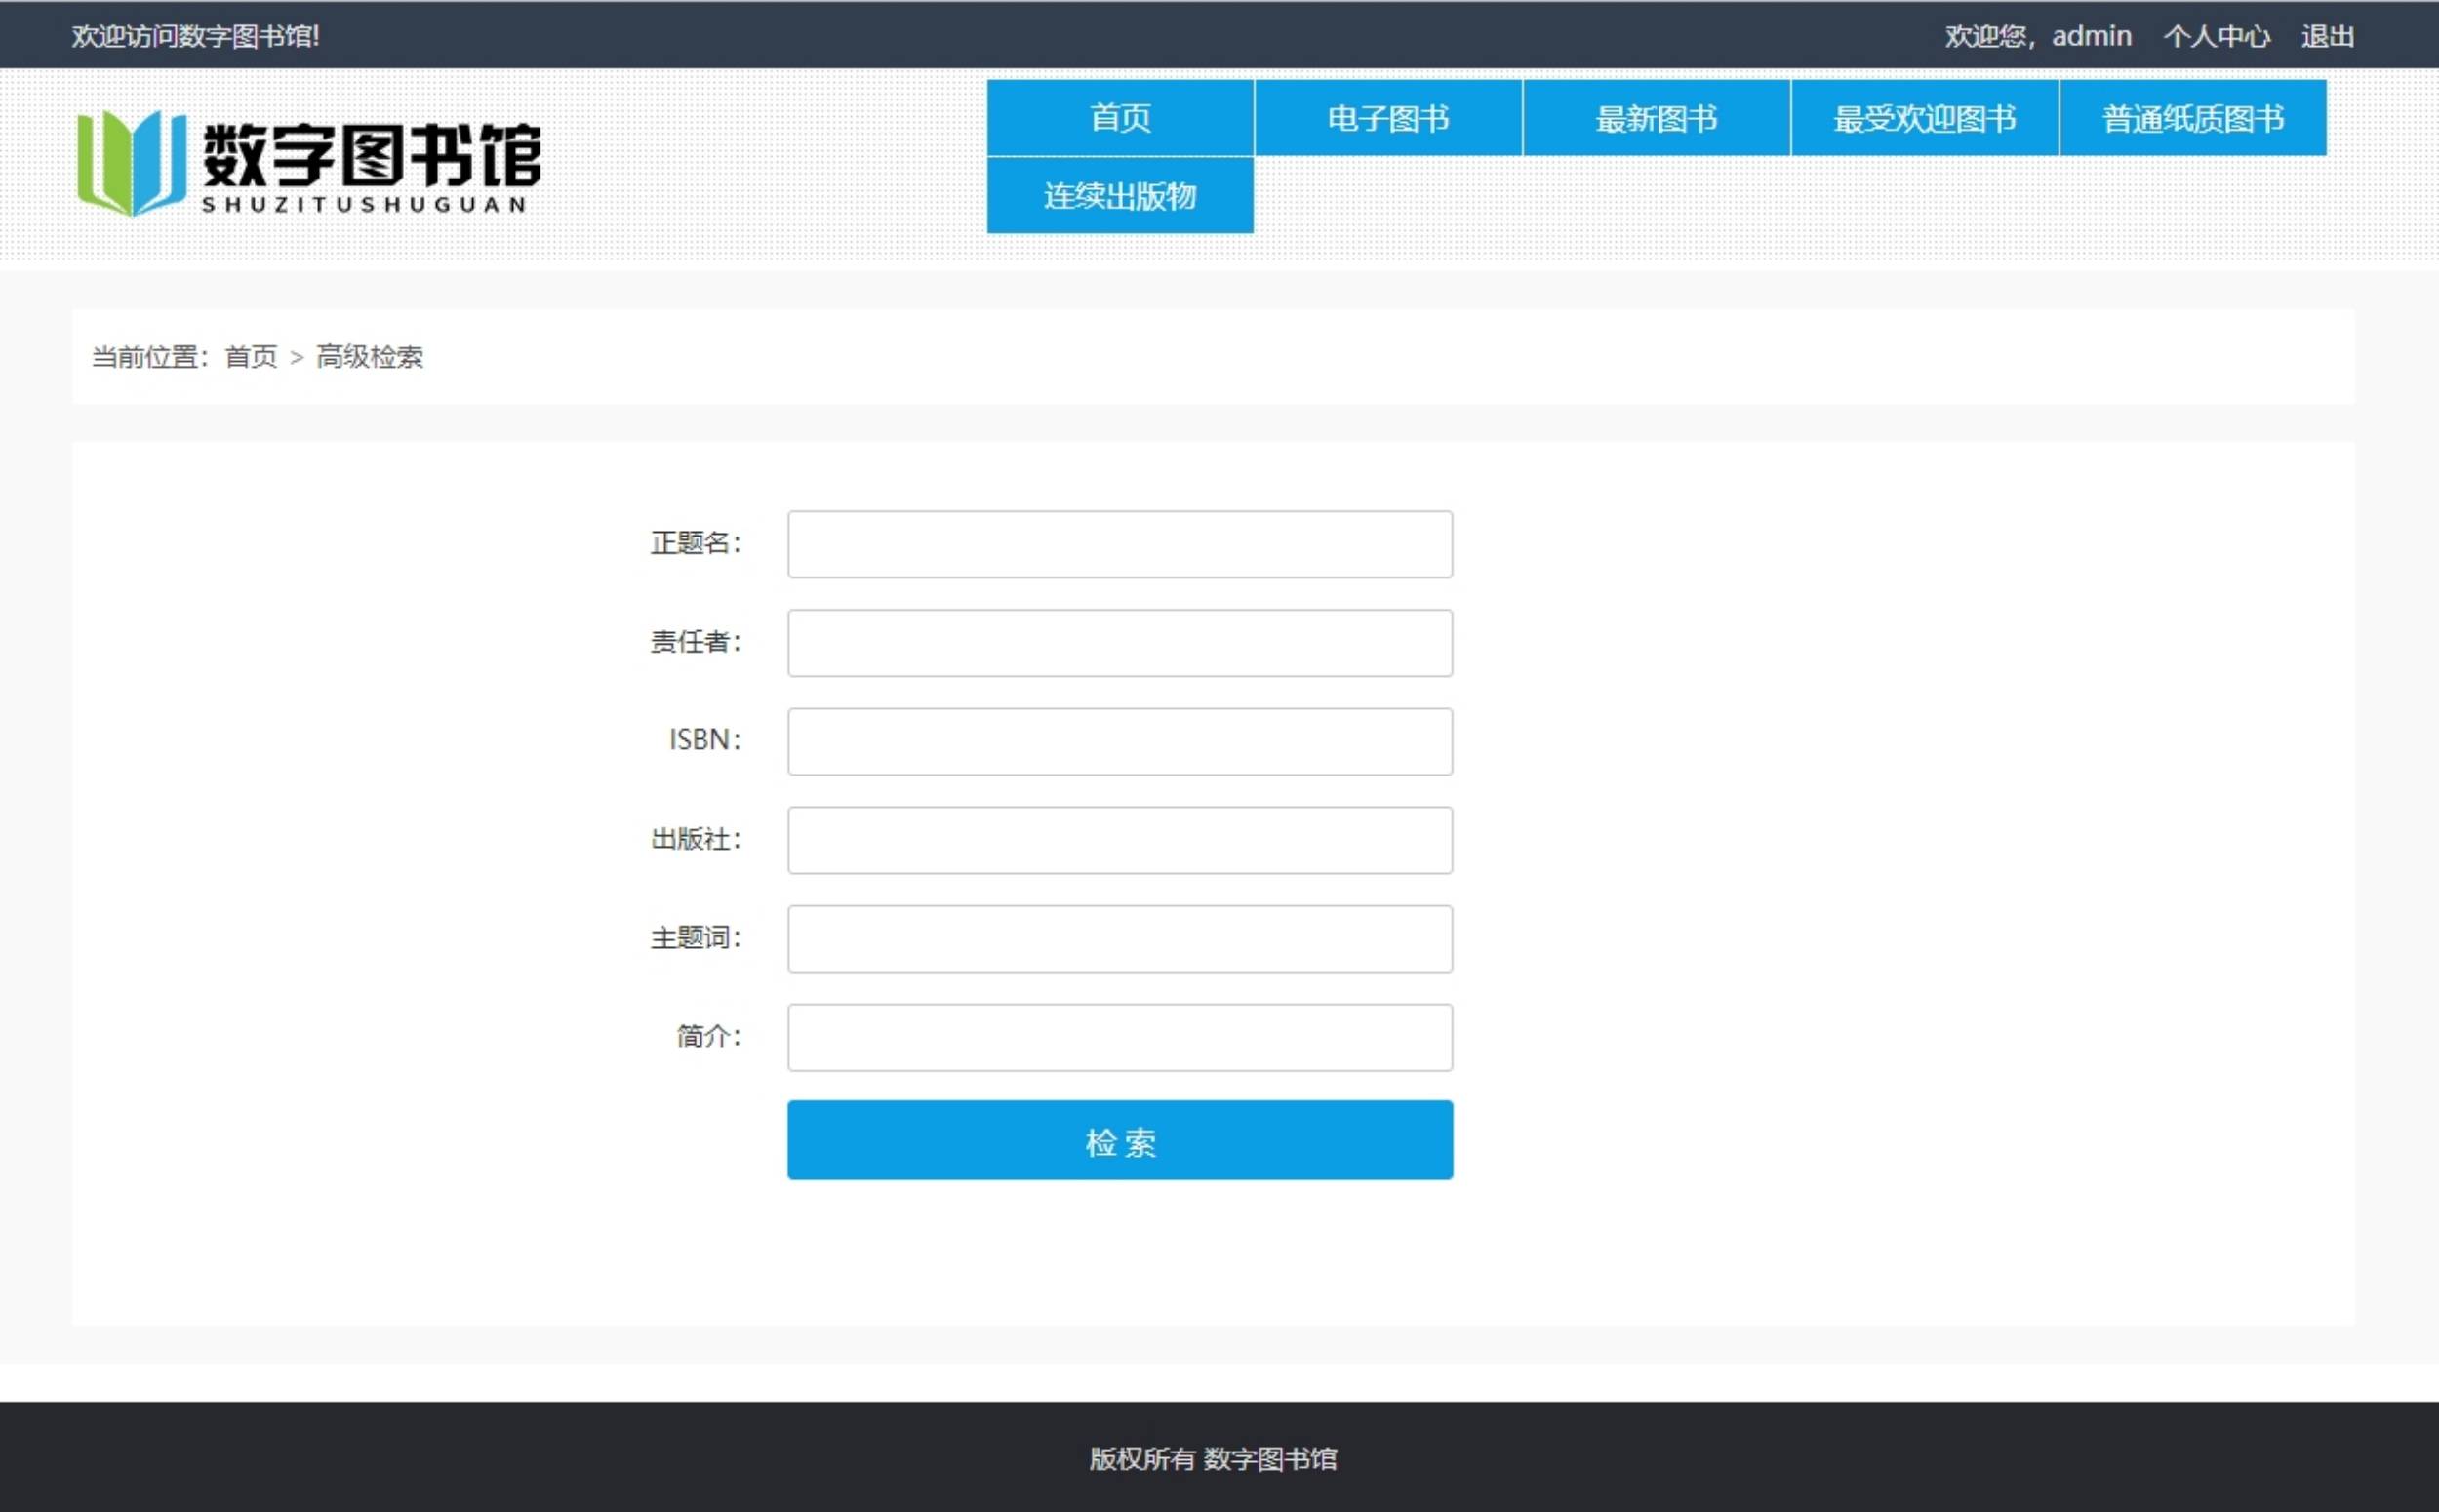
Task: Click the green and blue book logo icon
Action: click(131, 162)
